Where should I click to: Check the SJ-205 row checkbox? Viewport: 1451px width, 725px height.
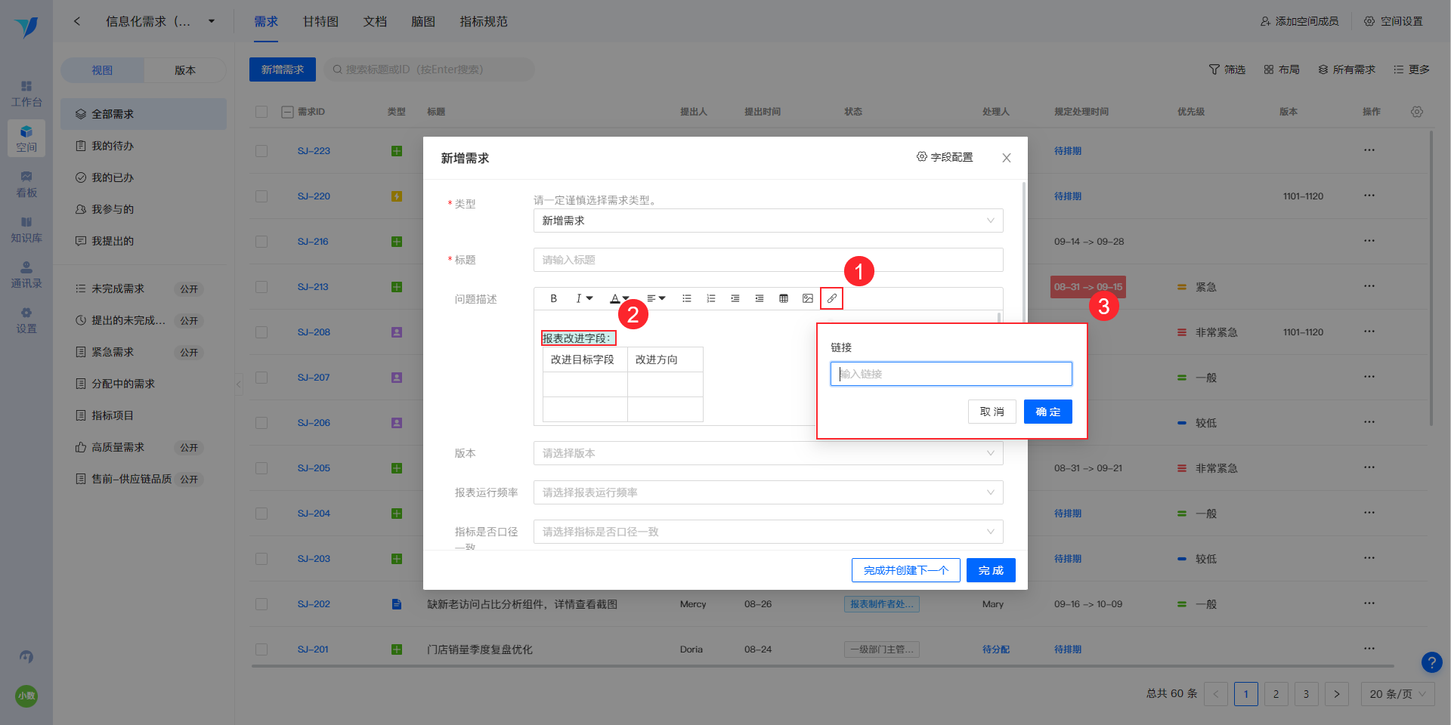click(261, 468)
